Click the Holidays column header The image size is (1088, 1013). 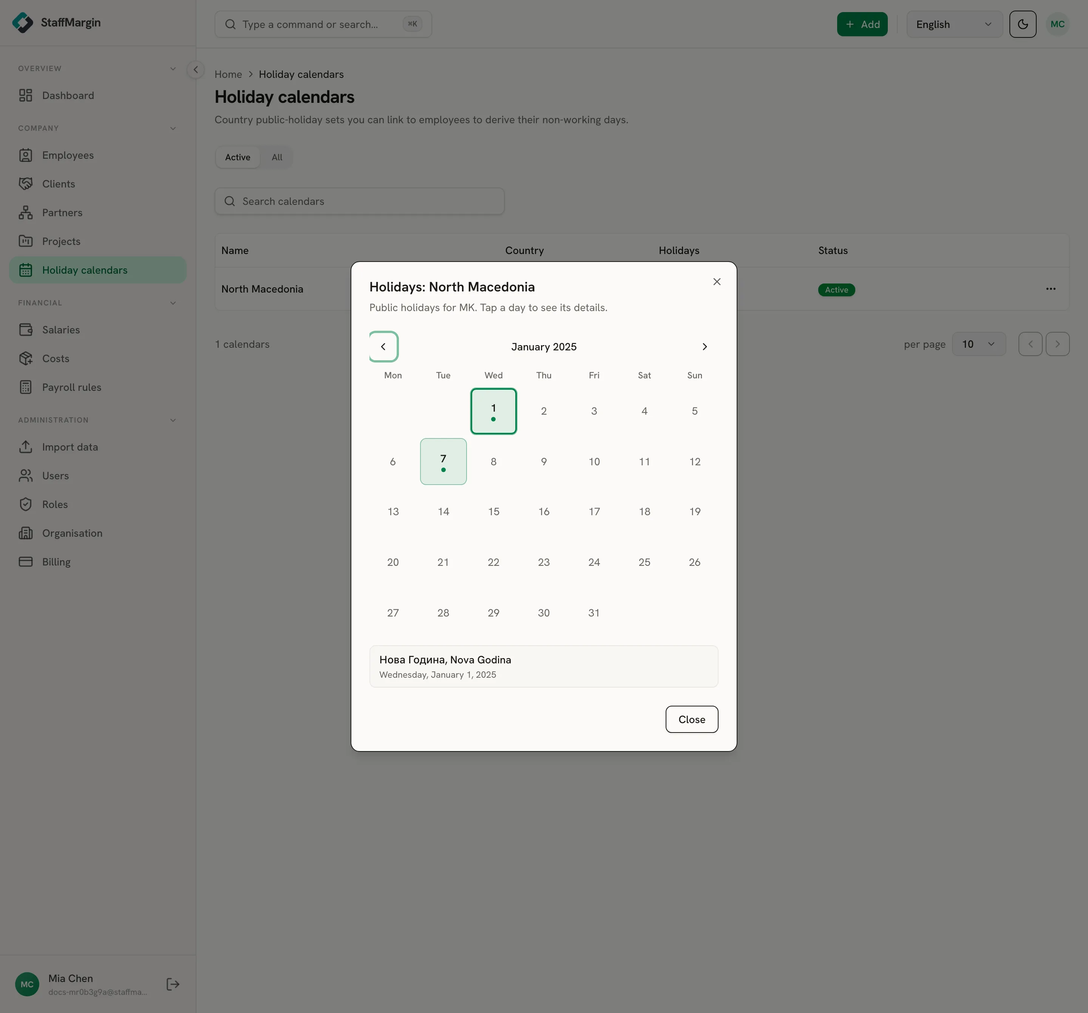(678, 251)
